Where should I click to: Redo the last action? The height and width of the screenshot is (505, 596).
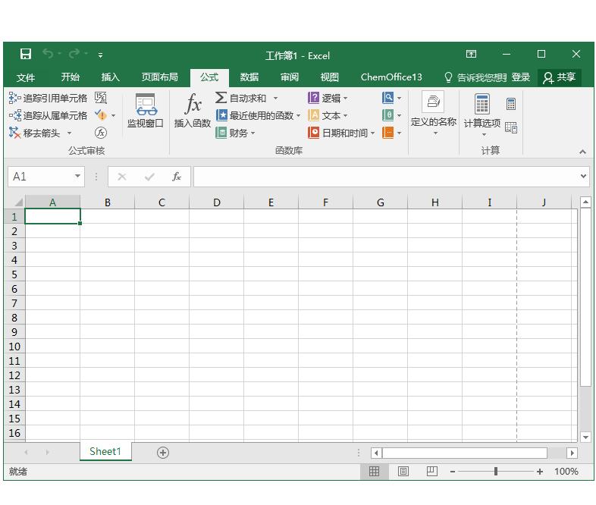click(x=74, y=54)
